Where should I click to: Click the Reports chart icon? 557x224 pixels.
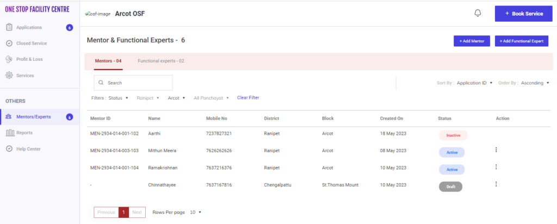click(9, 133)
